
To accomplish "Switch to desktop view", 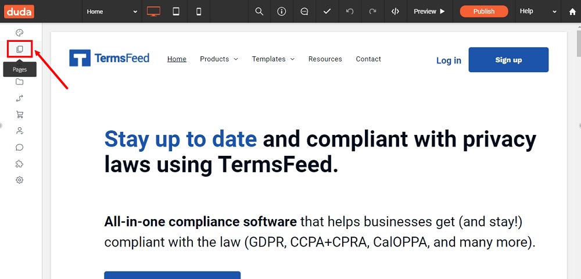I will click(x=153, y=12).
